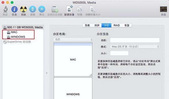Screen dimensions: 169x99
Task: Switch to the 抹掉 (Erase) tab
Action: point(97,25)
